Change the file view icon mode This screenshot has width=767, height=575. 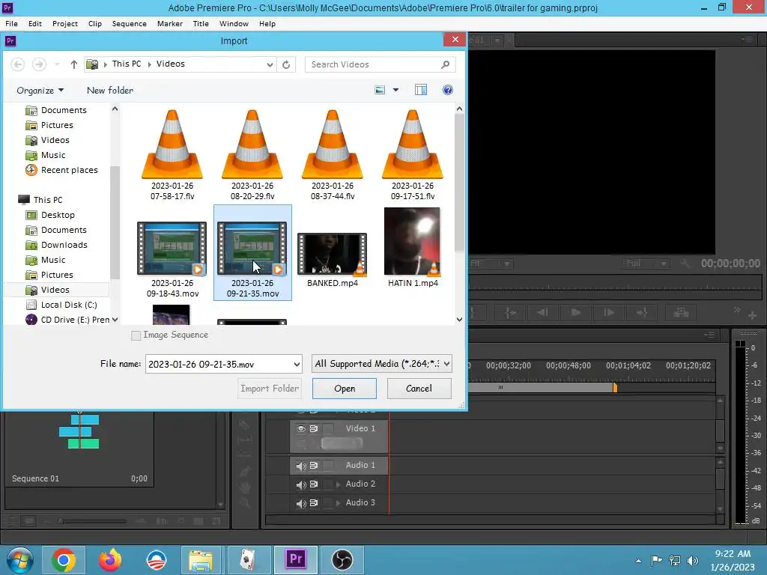click(380, 90)
